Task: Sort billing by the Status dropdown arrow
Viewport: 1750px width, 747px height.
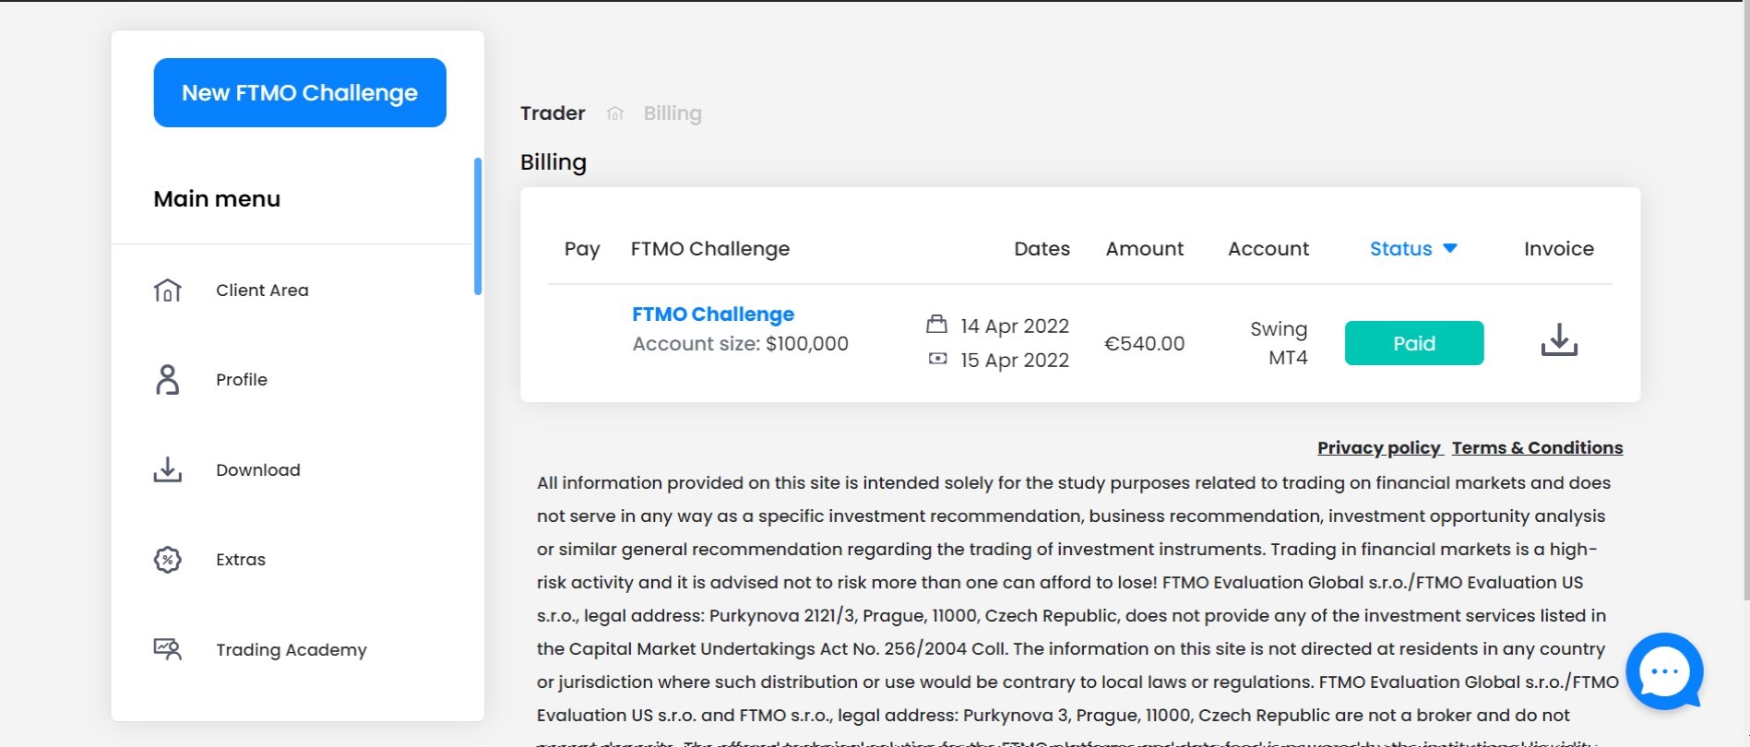Action: click(1450, 248)
